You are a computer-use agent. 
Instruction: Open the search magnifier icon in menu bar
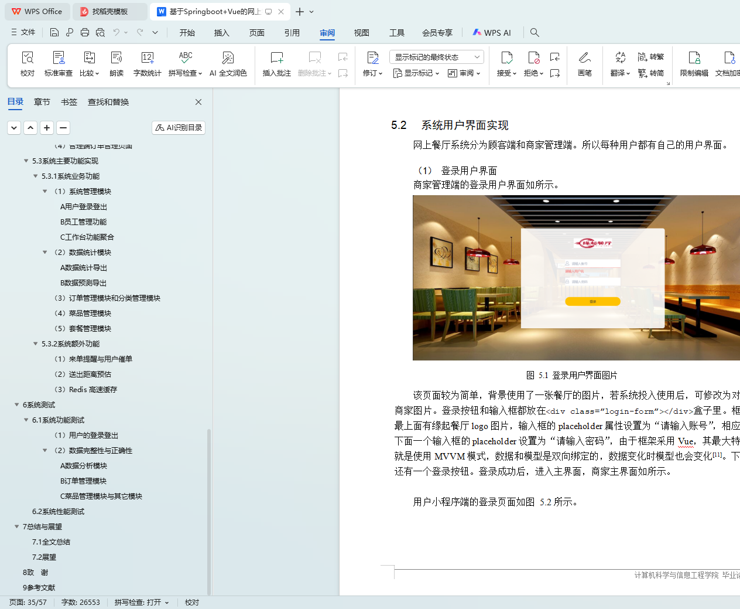pos(535,32)
